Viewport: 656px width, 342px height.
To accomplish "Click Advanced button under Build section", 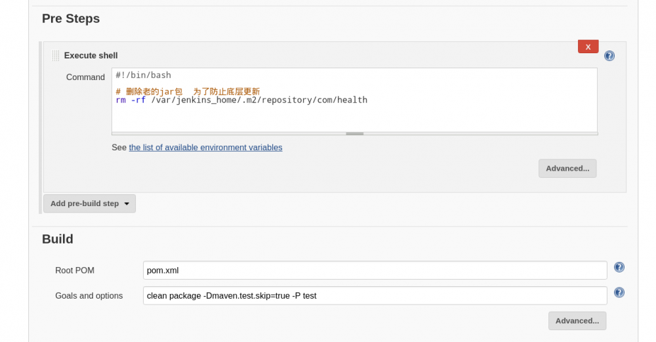I will pyautogui.click(x=577, y=321).
